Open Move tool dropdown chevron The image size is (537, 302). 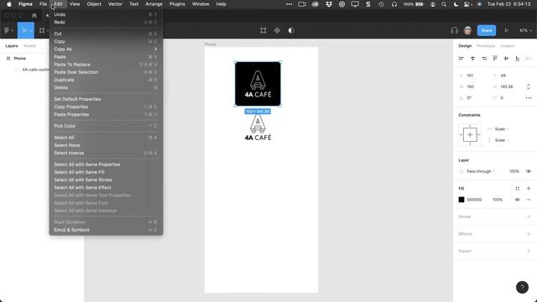tap(31, 31)
